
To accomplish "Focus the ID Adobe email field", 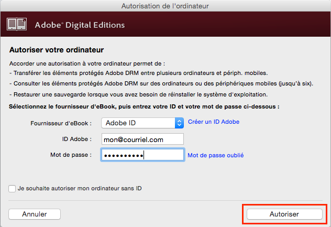I will click(142, 139).
